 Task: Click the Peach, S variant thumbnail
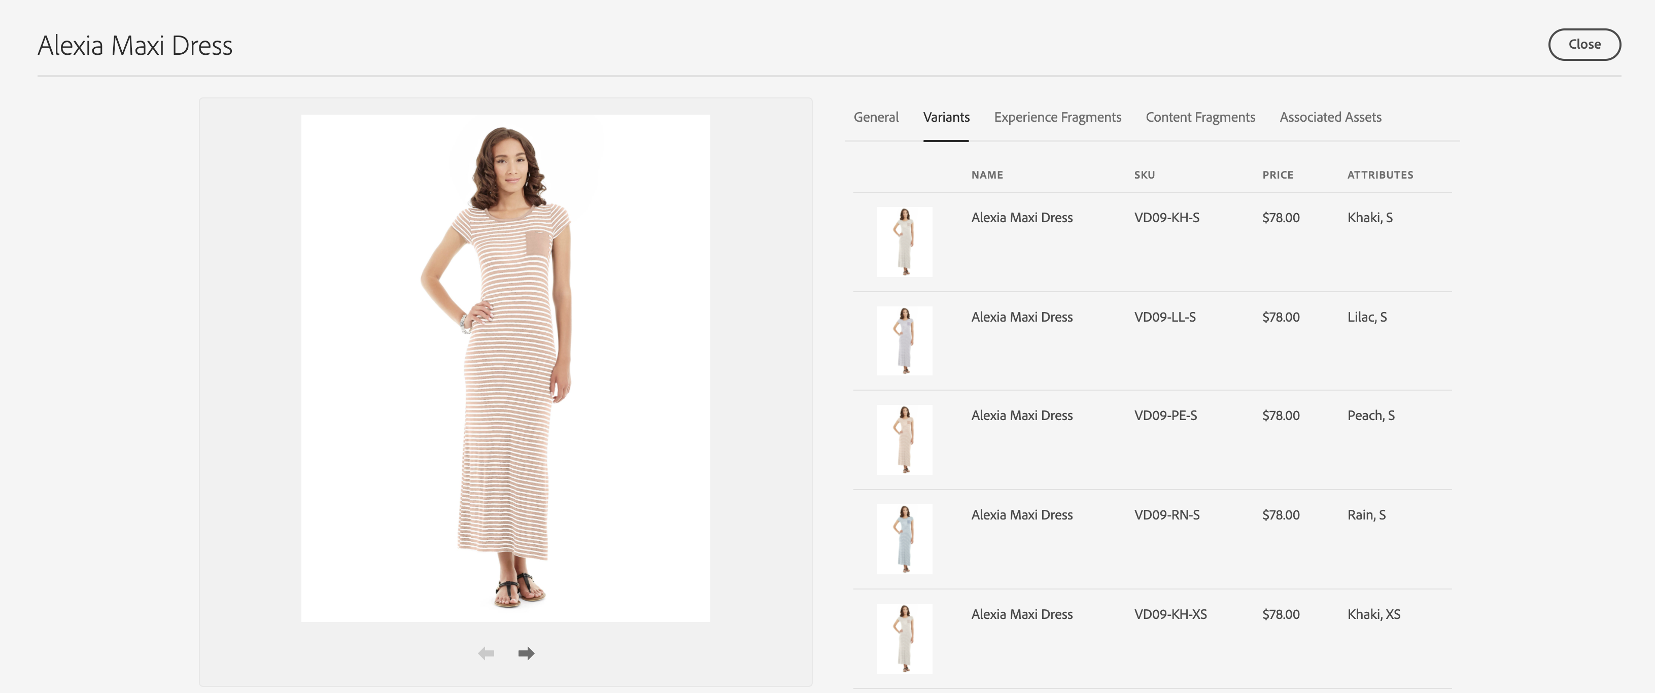pyautogui.click(x=904, y=439)
